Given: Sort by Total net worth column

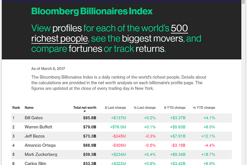Looking at the screenshot, I should tap(85, 108).
